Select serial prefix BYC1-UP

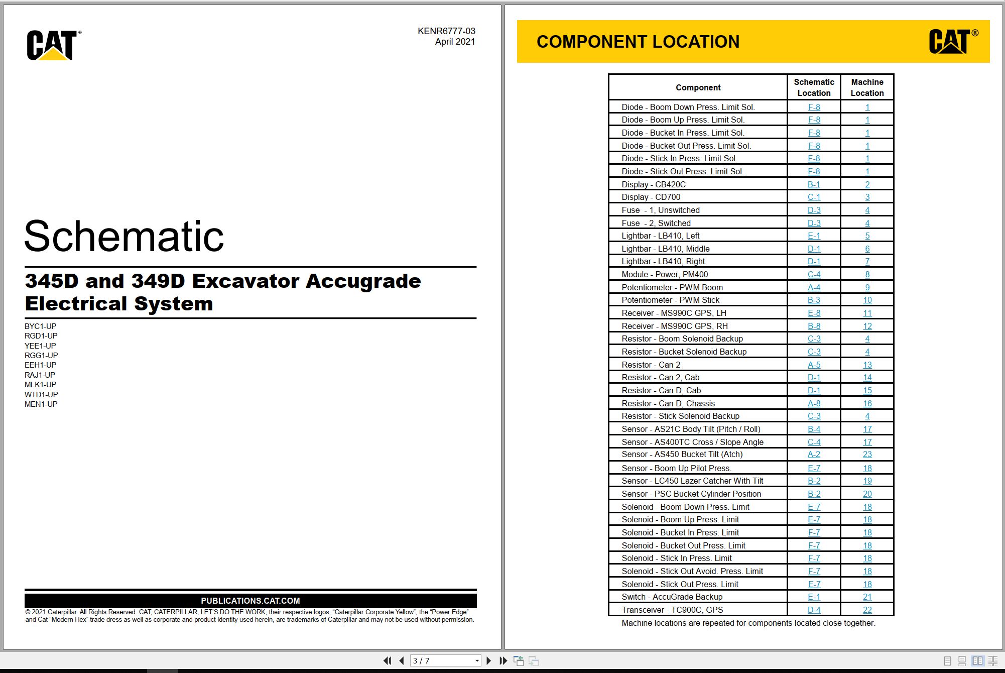40,326
